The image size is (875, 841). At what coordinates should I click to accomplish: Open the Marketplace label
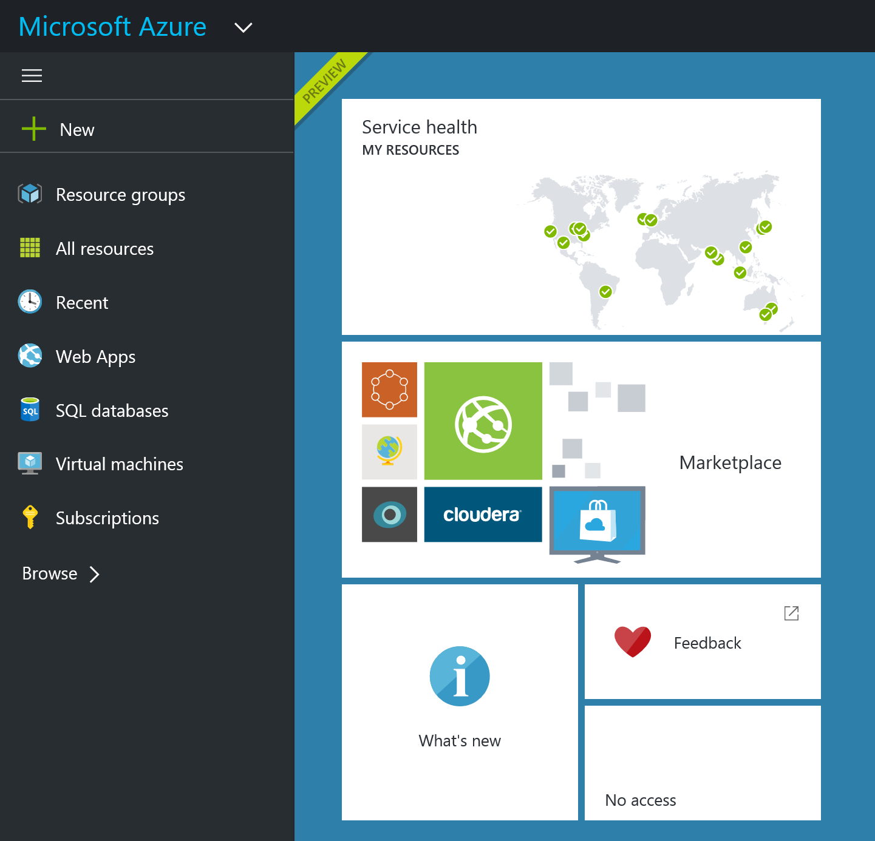[x=730, y=463]
